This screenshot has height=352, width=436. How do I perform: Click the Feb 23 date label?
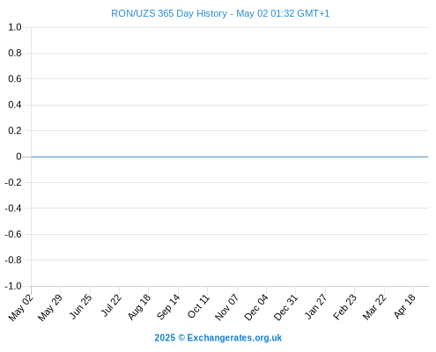click(344, 307)
